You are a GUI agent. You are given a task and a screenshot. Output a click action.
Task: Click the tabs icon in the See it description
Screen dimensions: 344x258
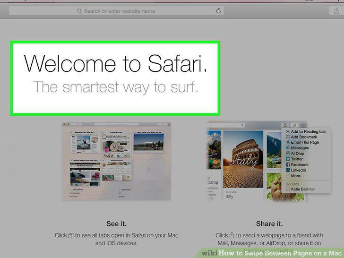coord(71,236)
